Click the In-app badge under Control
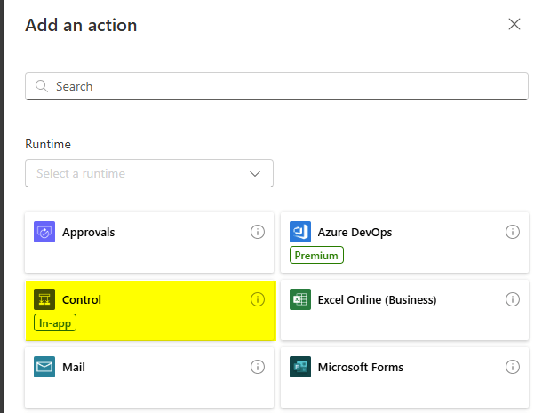550x413 pixels. click(56, 322)
